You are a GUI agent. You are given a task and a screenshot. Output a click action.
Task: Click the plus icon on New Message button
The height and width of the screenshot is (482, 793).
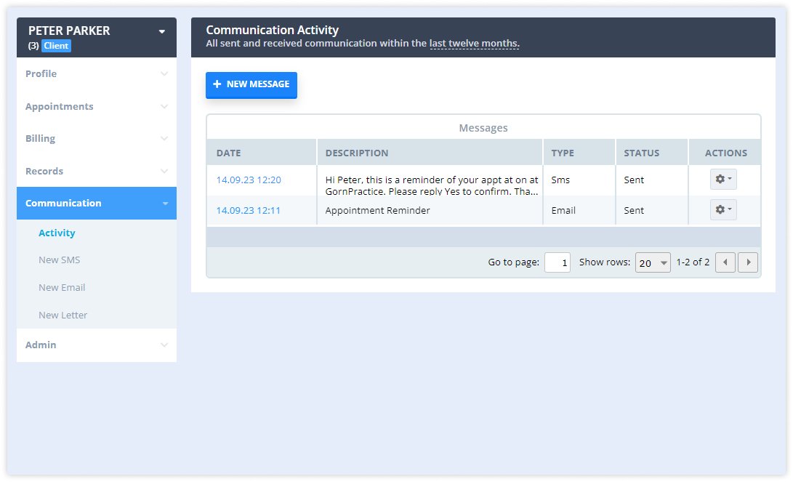point(217,85)
